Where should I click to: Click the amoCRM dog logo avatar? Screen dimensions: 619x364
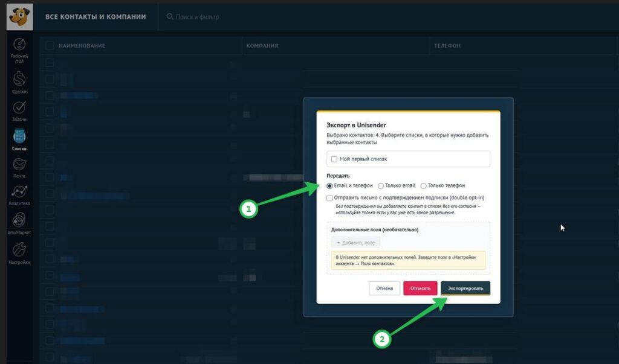[20, 17]
